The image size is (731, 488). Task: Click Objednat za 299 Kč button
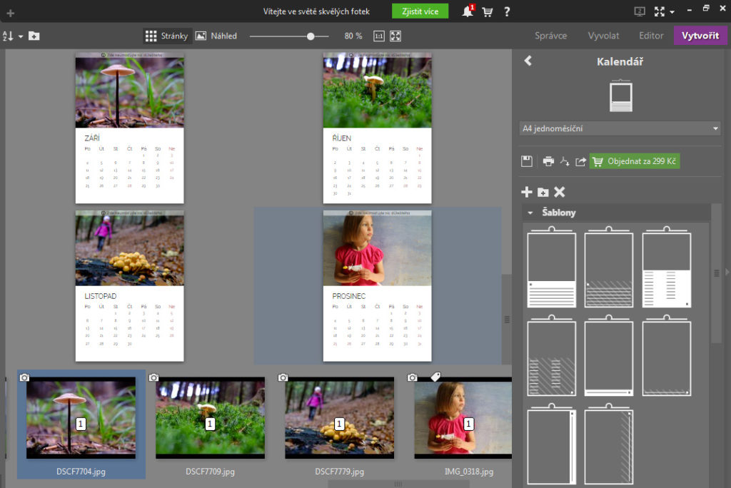(635, 161)
